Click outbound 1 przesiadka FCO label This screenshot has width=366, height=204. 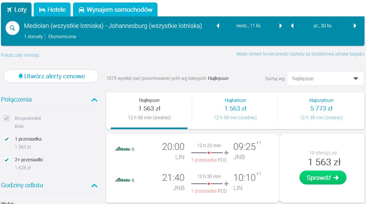[x=209, y=160]
